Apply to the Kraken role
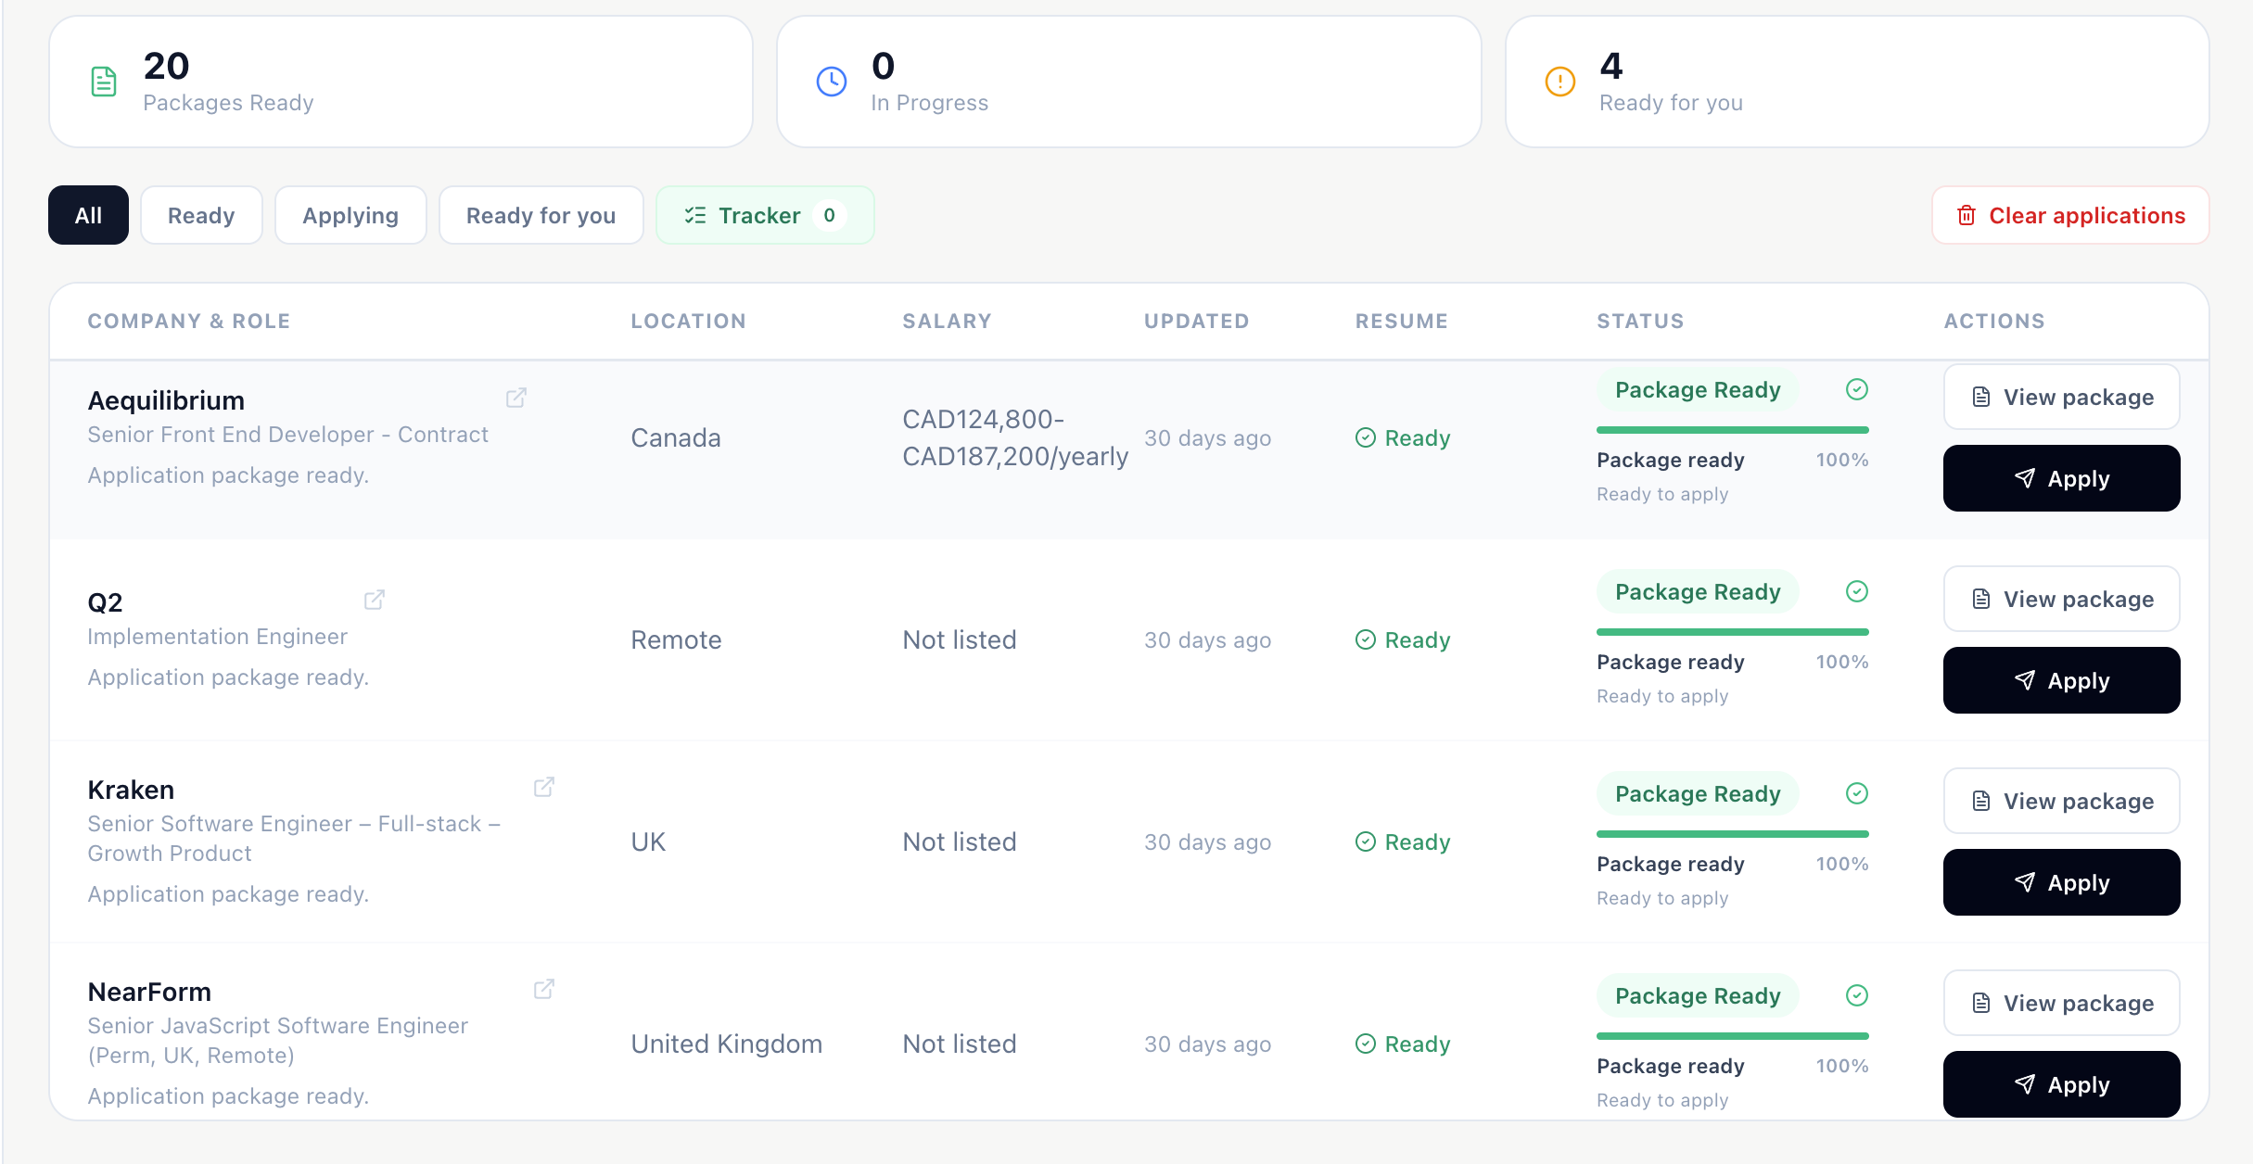This screenshot has height=1164, width=2253. (x=2061, y=882)
